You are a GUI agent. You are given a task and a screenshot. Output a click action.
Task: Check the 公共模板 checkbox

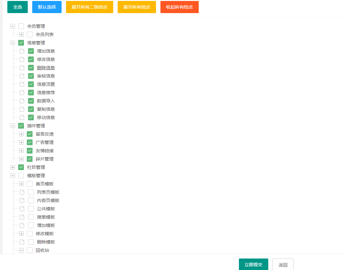(31, 209)
